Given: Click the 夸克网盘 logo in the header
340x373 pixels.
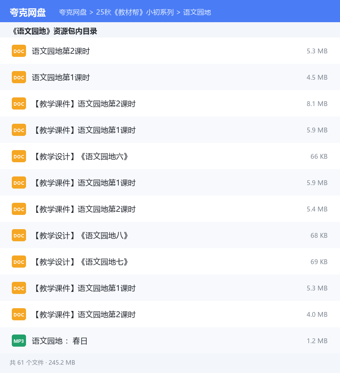Looking at the screenshot, I should click(28, 12).
